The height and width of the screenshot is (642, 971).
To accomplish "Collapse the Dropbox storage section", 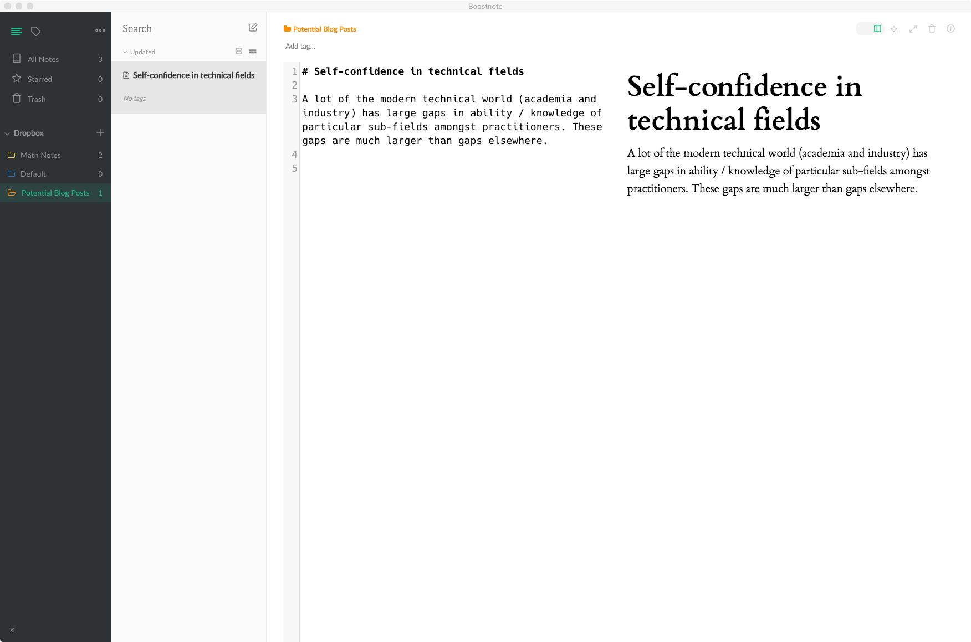I will click(7, 133).
